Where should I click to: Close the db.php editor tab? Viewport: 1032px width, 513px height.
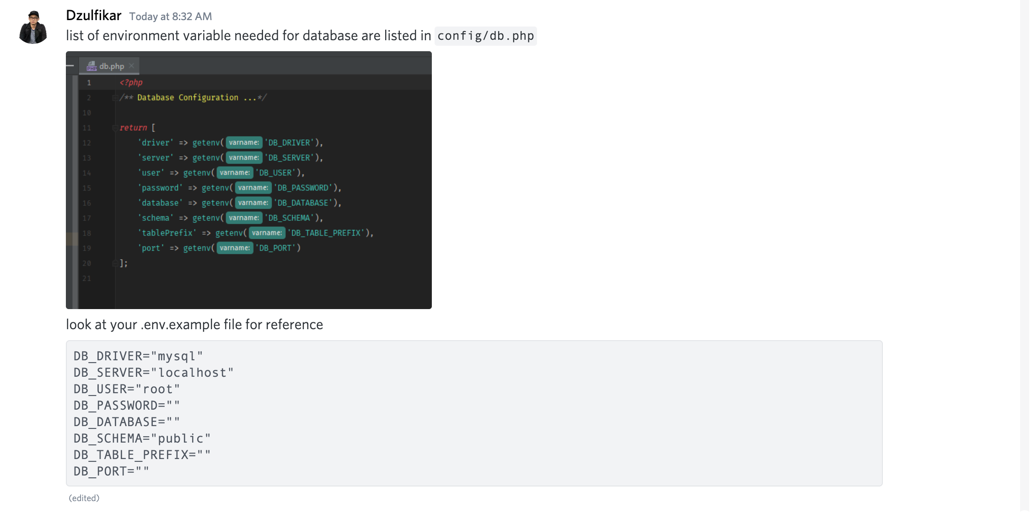(x=132, y=66)
